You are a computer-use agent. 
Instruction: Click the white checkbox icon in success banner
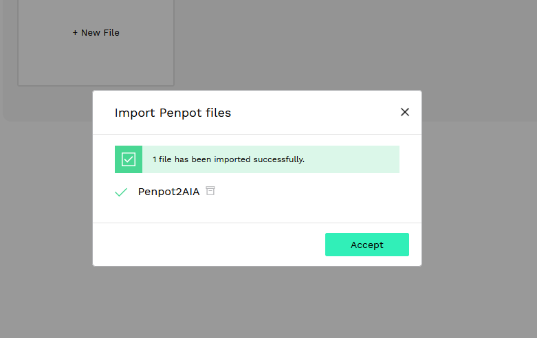pos(129,159)
